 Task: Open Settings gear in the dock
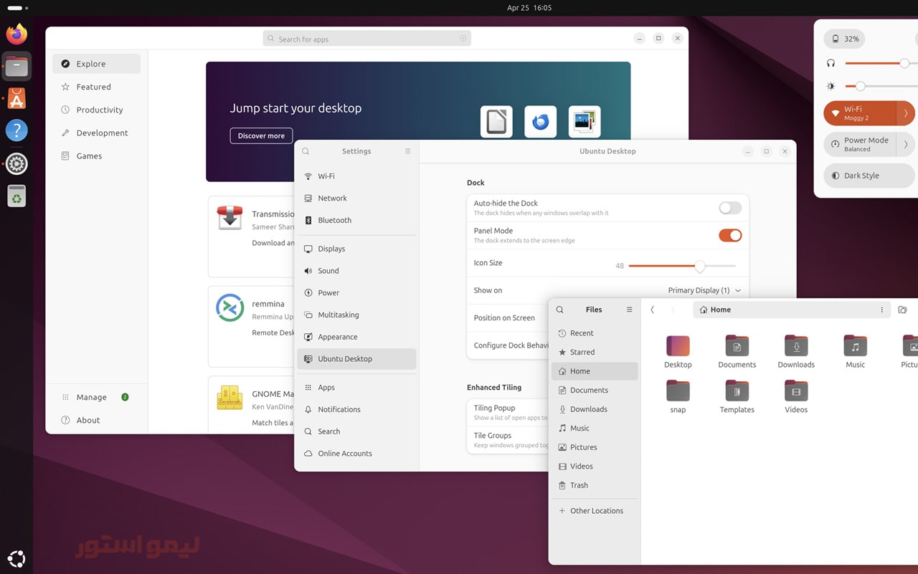click(16, 163)
